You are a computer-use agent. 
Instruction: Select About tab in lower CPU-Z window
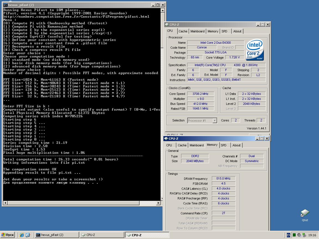coord(236,145)
